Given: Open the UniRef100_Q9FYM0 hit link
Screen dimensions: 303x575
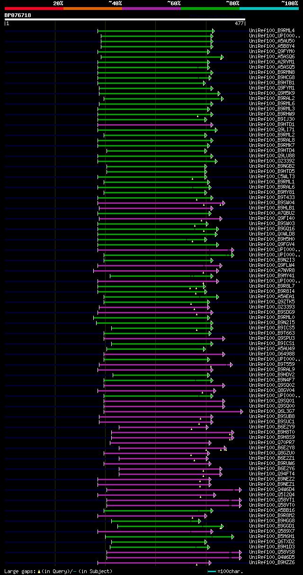Looking at the screenshot, I should click(272, 52).
